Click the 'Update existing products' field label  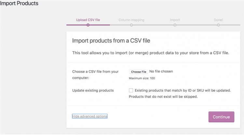point(93,90)
